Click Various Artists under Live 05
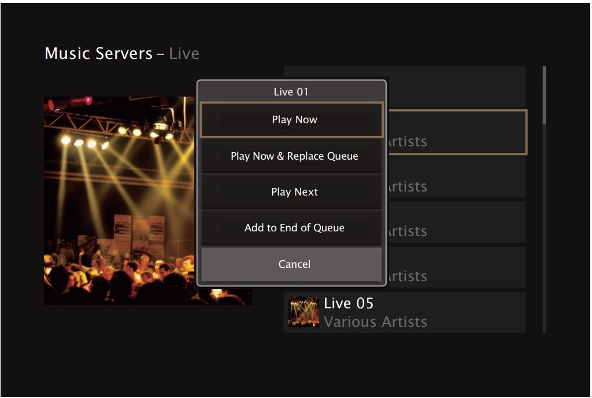This screenshot has width=592, height=398. [x=375, y=322]
